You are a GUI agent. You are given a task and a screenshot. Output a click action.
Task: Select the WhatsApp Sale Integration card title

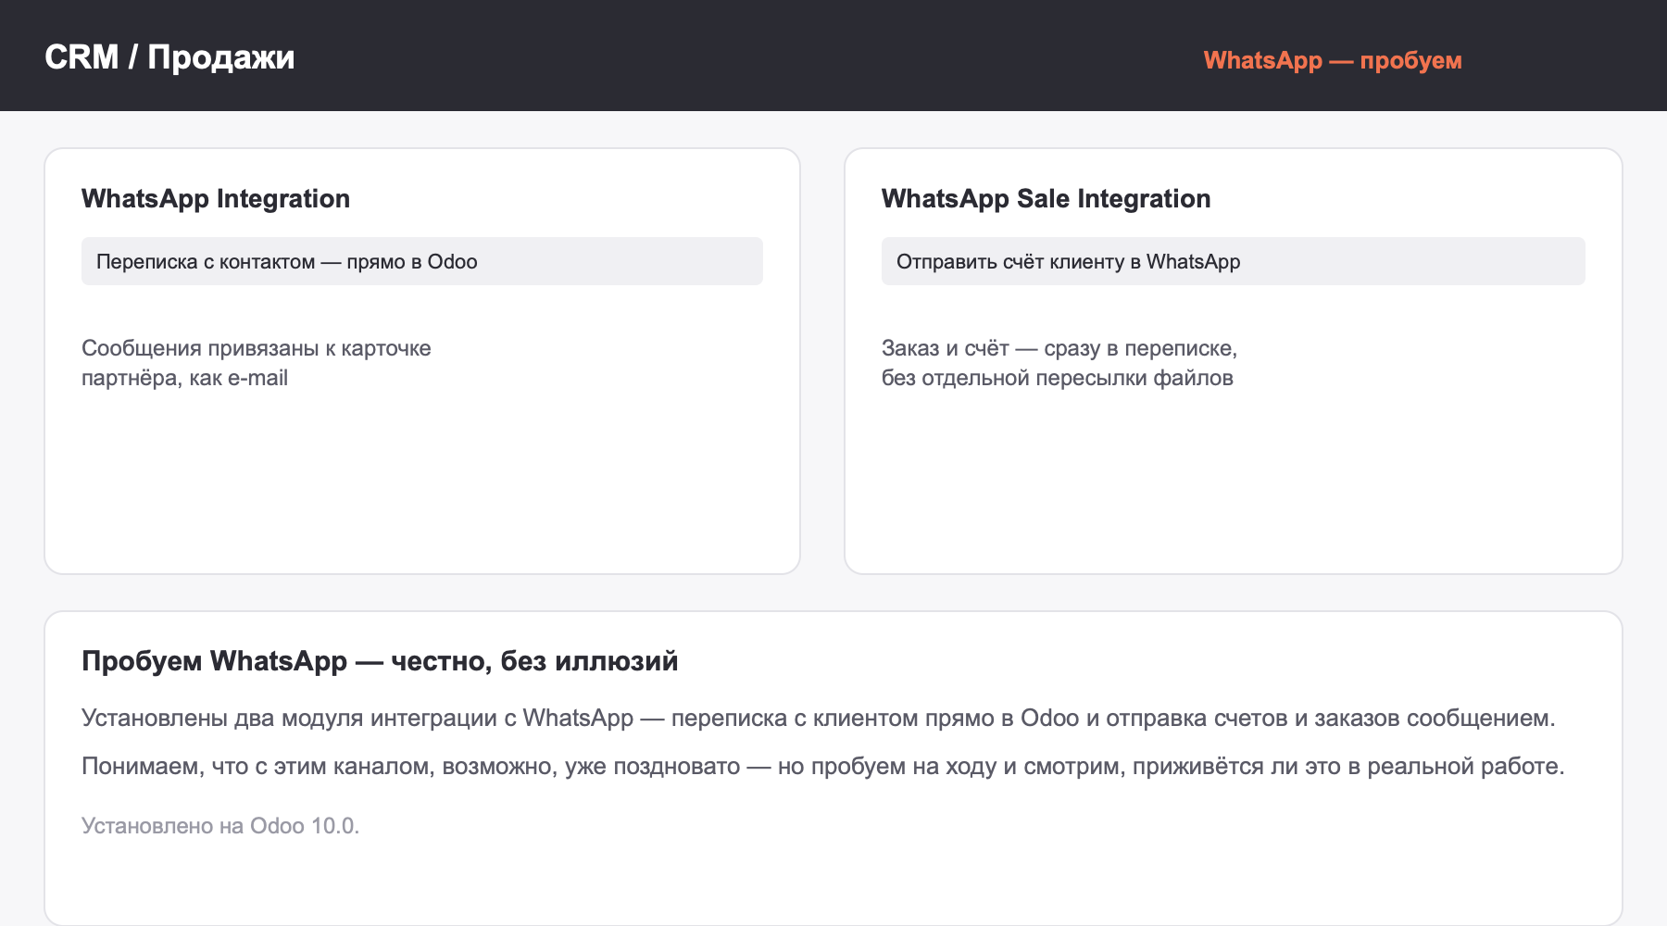(x=1047, y=198)
